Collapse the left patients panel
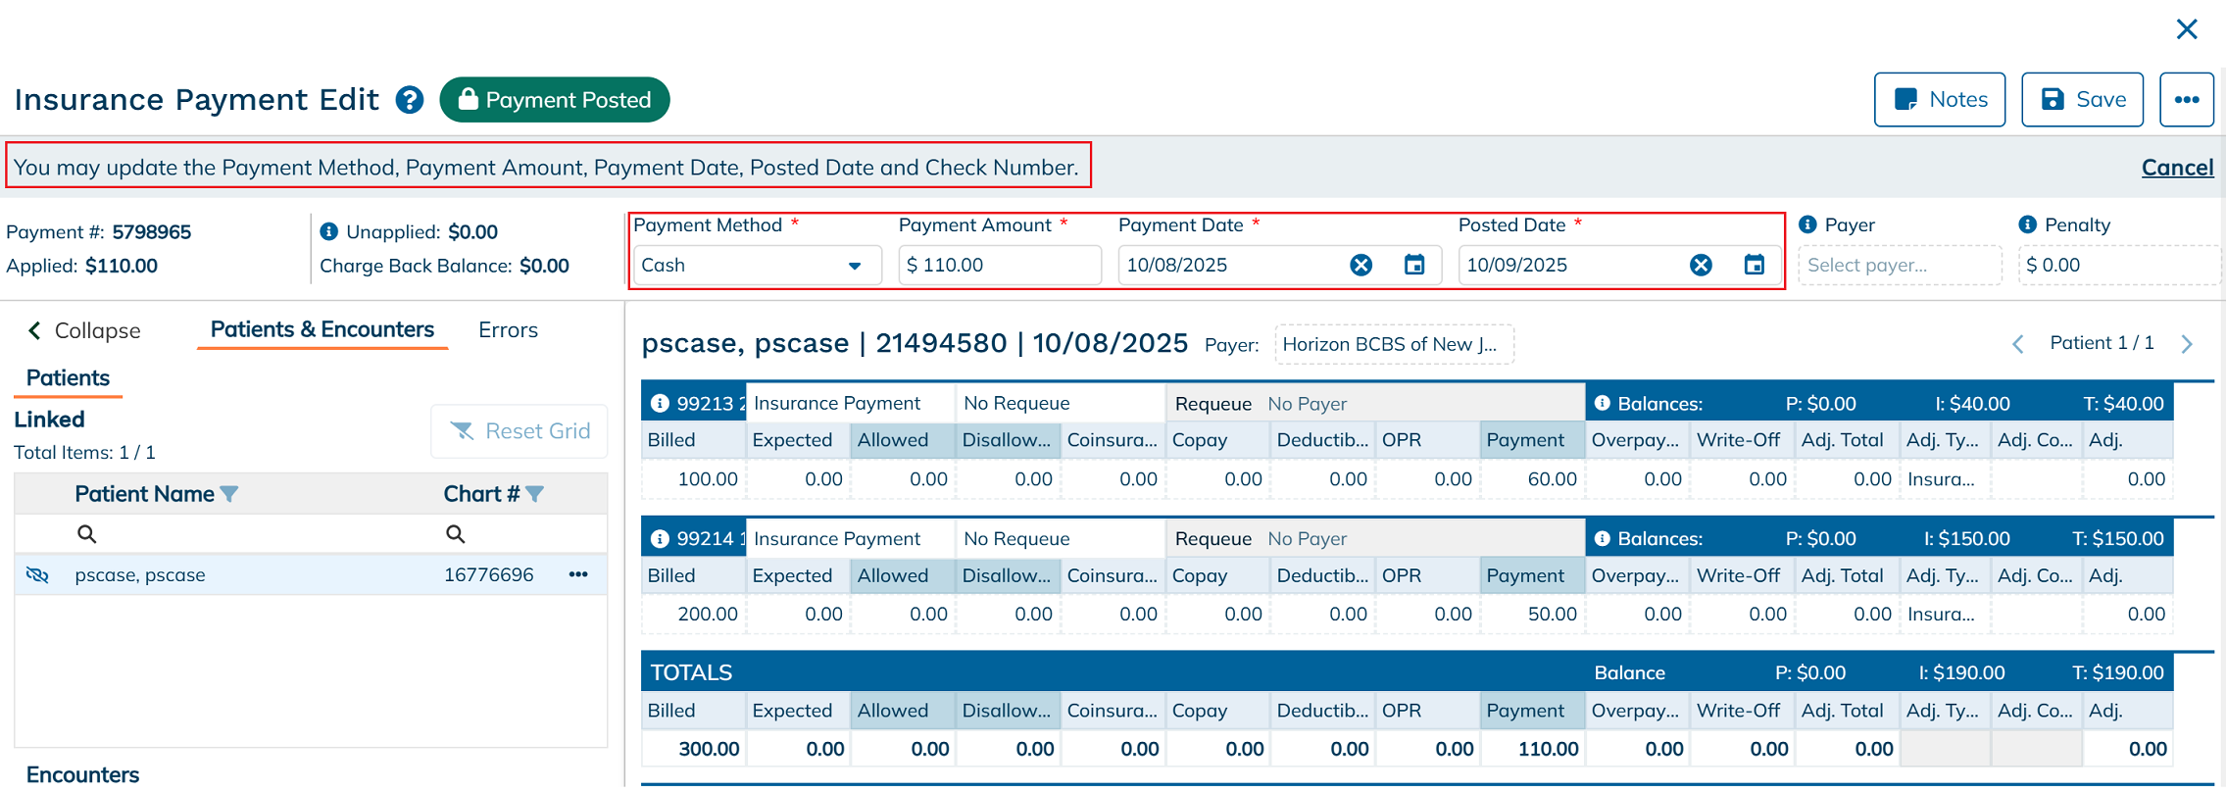The width and height of the screenshot is (2226, 792). [x=83, y=330]
